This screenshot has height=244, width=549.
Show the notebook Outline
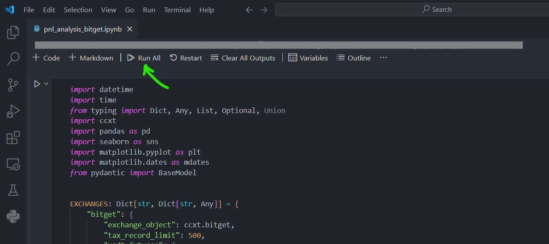pyautogui.click(x=354, y=58)
